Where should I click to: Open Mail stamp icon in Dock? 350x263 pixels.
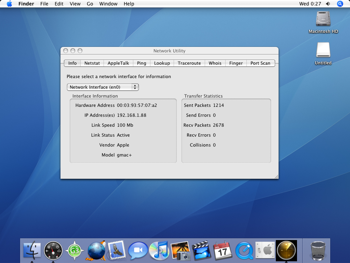pyautogui.click(x=117, y=250)
